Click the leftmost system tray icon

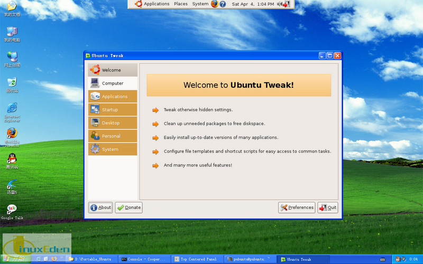click(x=398, y=259)
